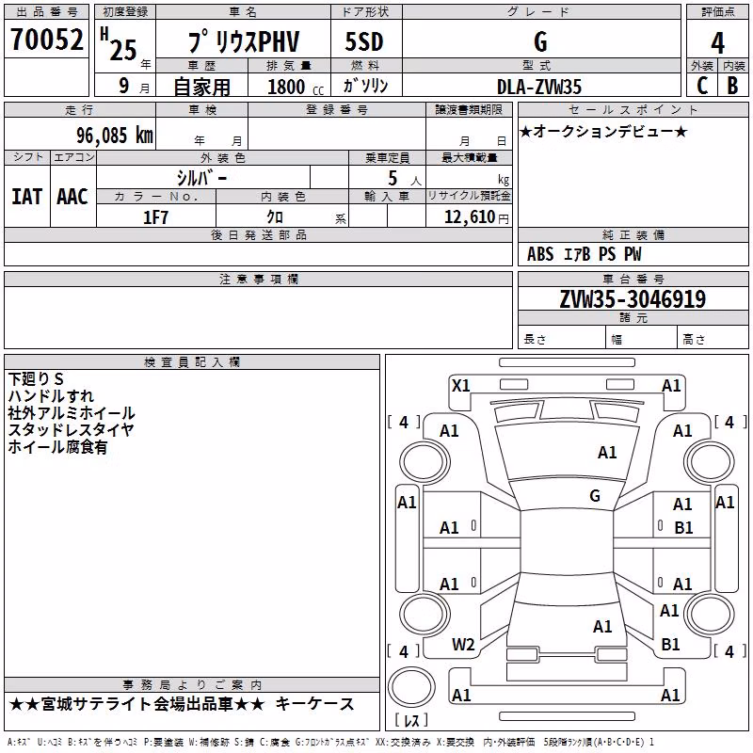Click the exterior grade C cell

pyautogui.click(x=702, y=86)
